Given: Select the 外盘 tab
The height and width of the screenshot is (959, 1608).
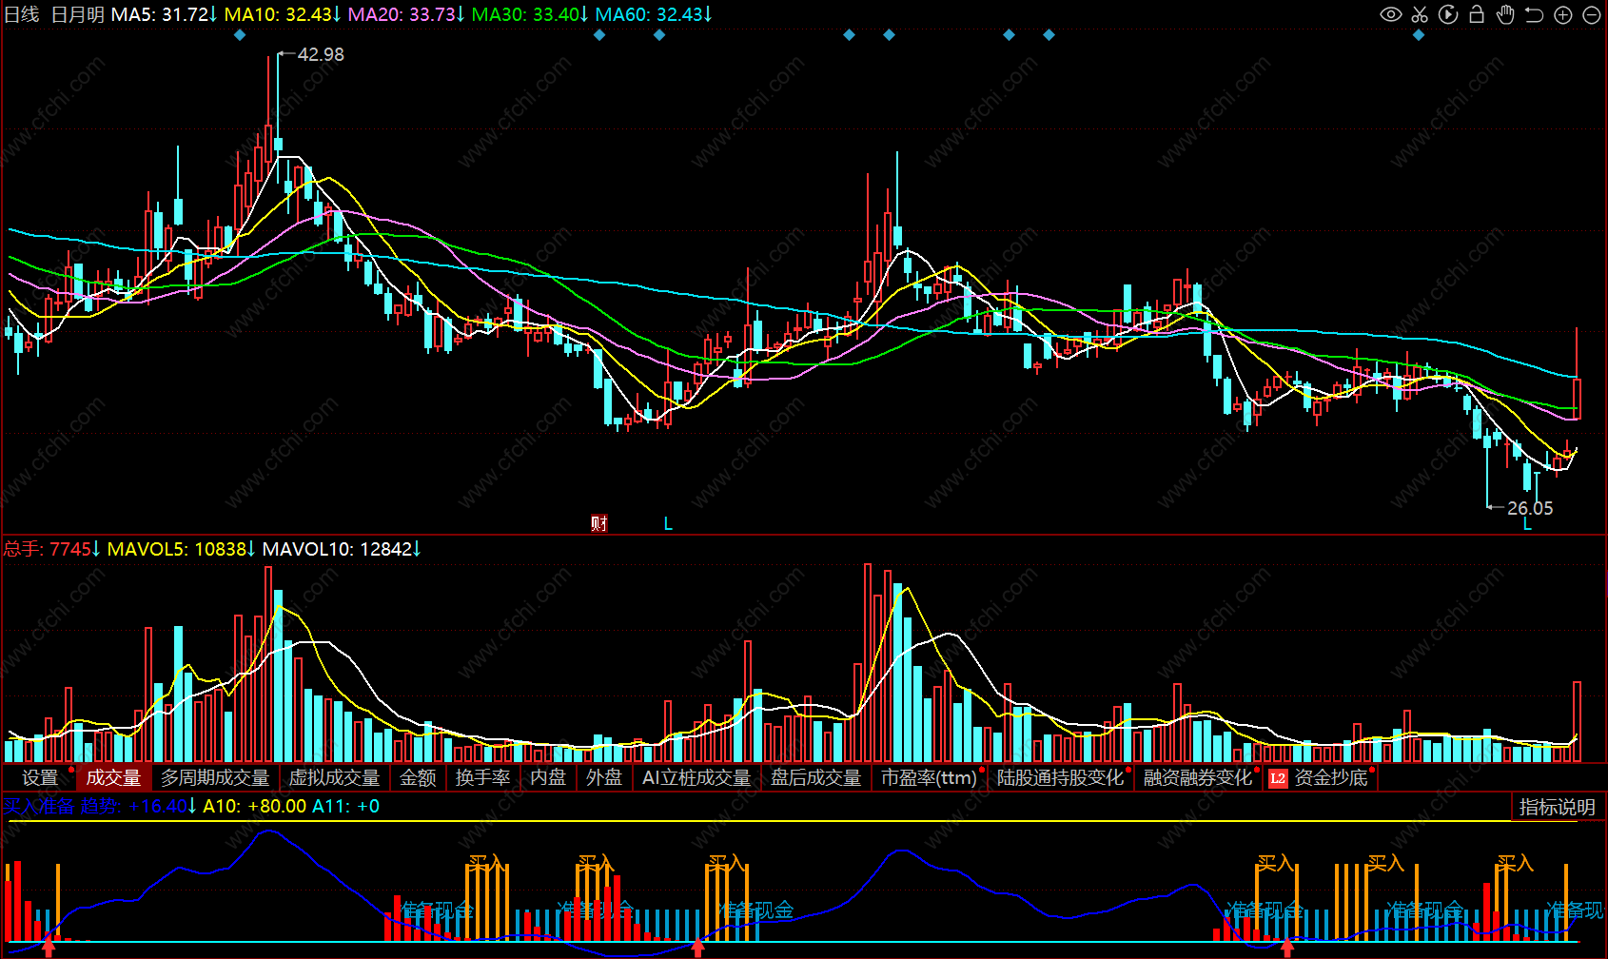Looking at the screenshot, I should tap(604, 778).
